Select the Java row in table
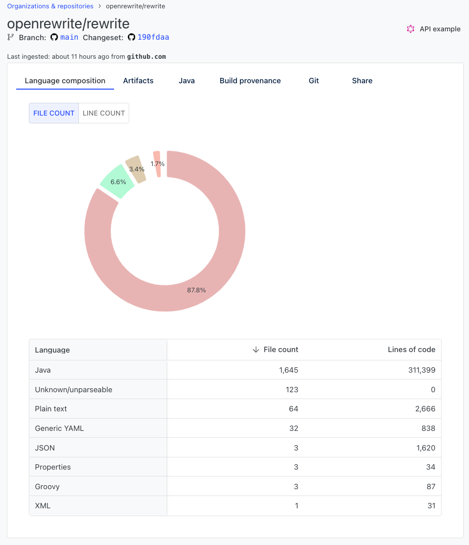Viewport: 469px width, 545px height. click(x=235, y=370)
